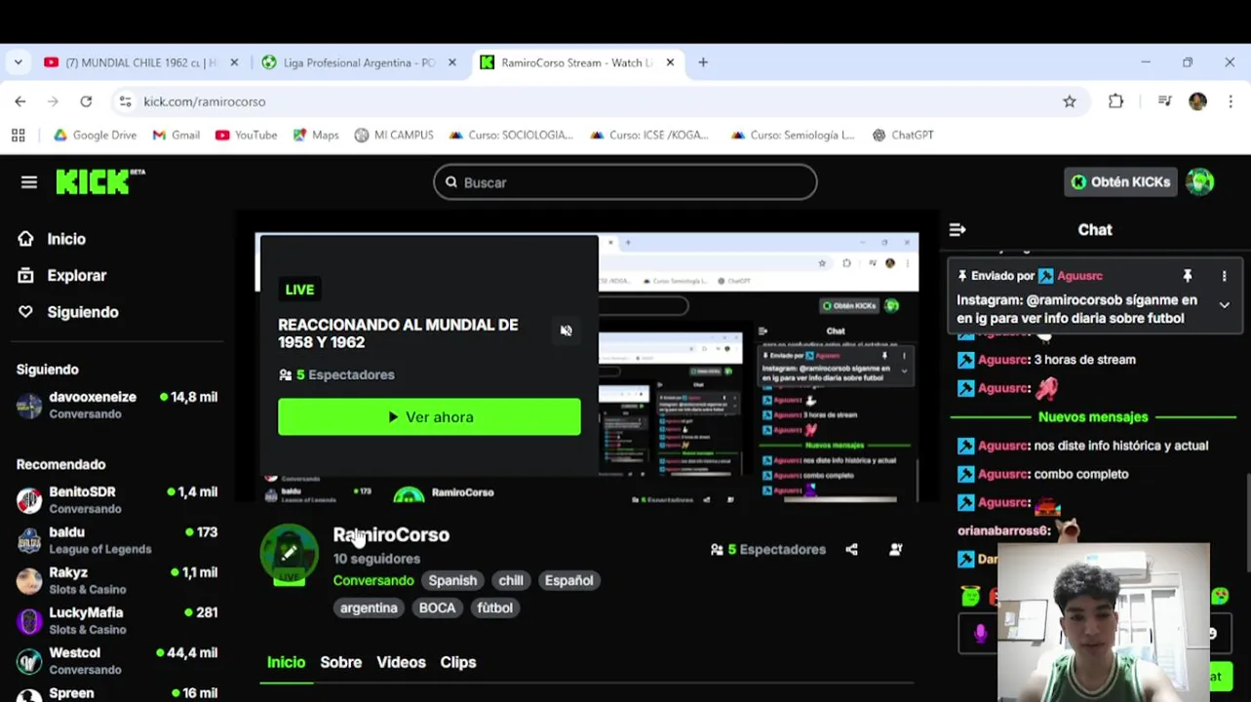Open the apps grid in bookmarks bar
1251x702 pixels.
pos(18,136)
